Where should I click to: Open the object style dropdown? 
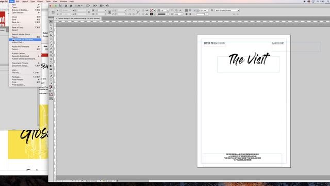point(238,10)
